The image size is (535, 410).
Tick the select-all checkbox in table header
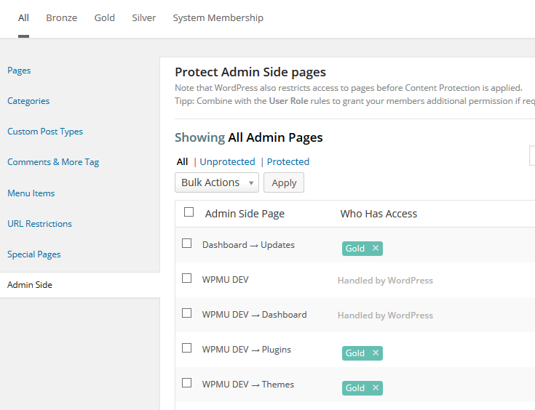[189, 212]
